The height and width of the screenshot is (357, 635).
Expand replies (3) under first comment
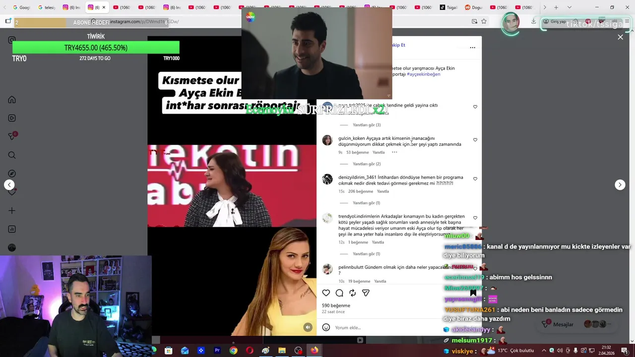(x=367, y=125)
